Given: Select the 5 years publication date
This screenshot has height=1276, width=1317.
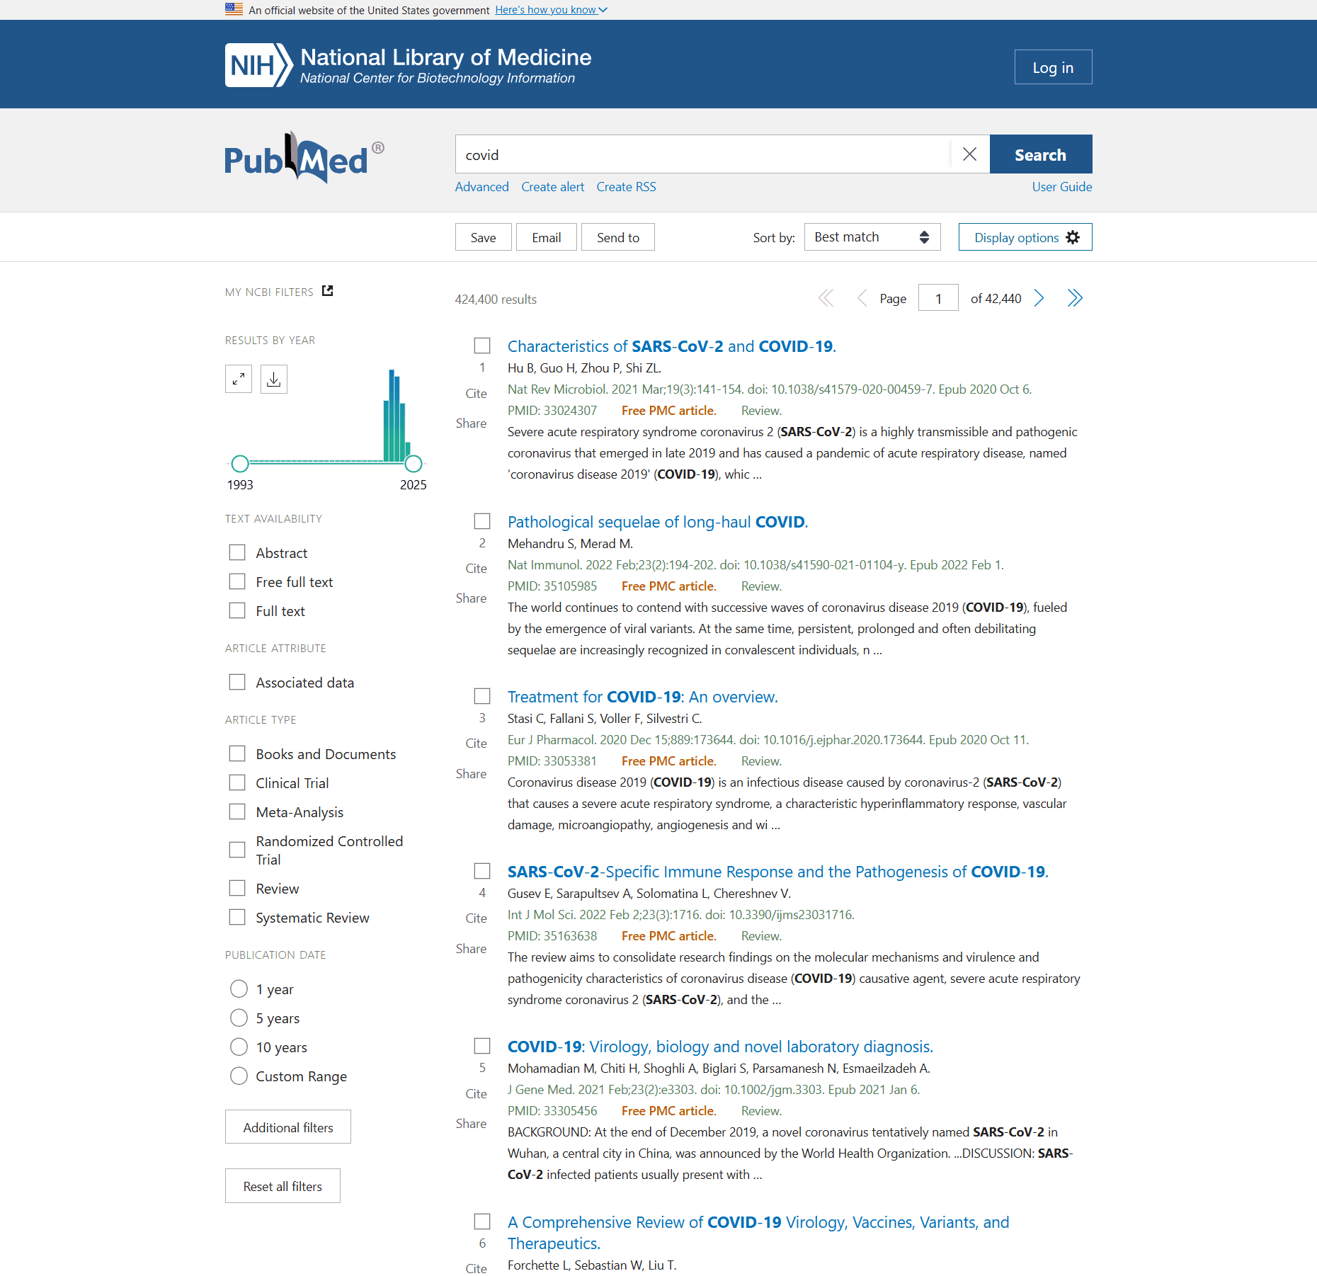Looking at the screenshot, I should 239,1018.
